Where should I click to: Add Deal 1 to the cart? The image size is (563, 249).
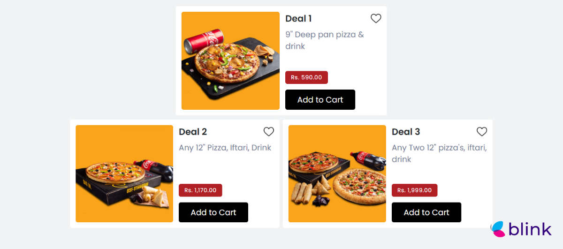(x=320, y=100)
